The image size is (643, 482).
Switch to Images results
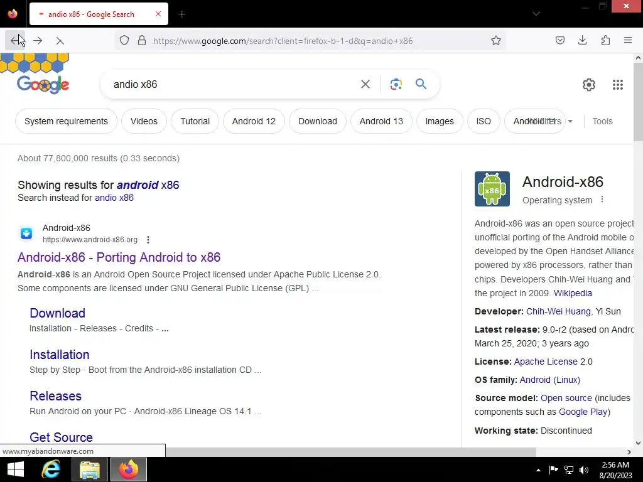[x=440, y=121]
